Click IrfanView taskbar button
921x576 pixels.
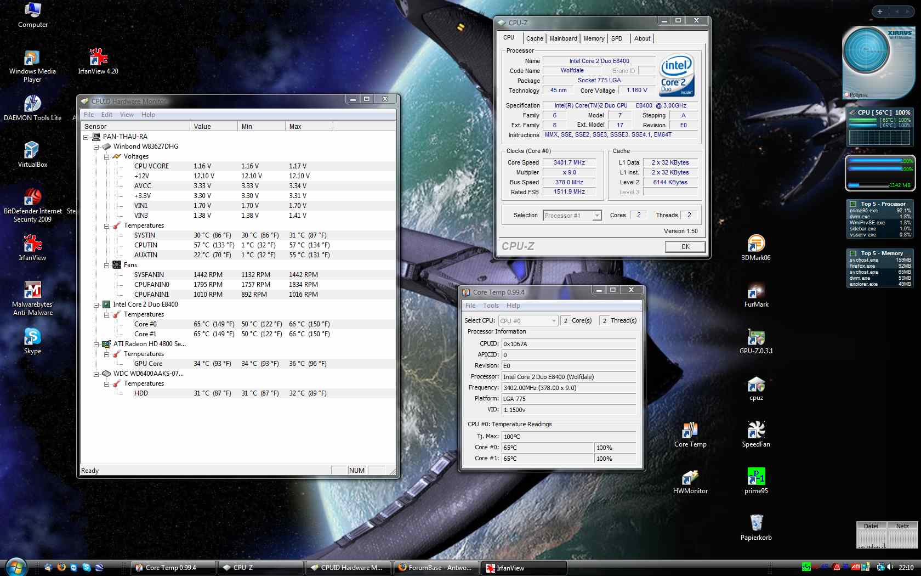click(x=524, y=568)
